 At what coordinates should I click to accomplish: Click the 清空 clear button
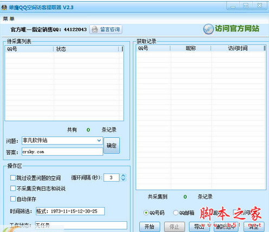[254, 227]
